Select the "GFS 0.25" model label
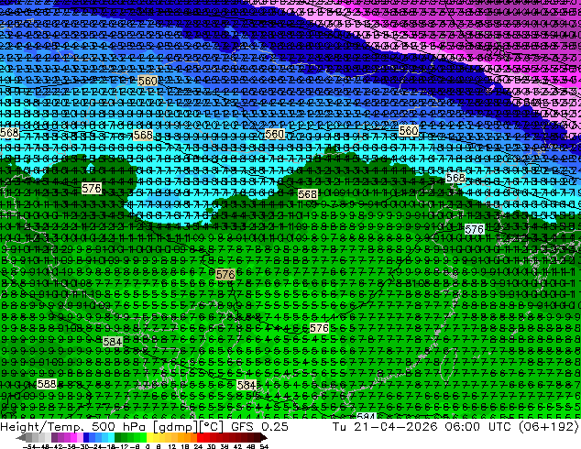The width and height of the screenshot is (581, 449). pos(259,426)
